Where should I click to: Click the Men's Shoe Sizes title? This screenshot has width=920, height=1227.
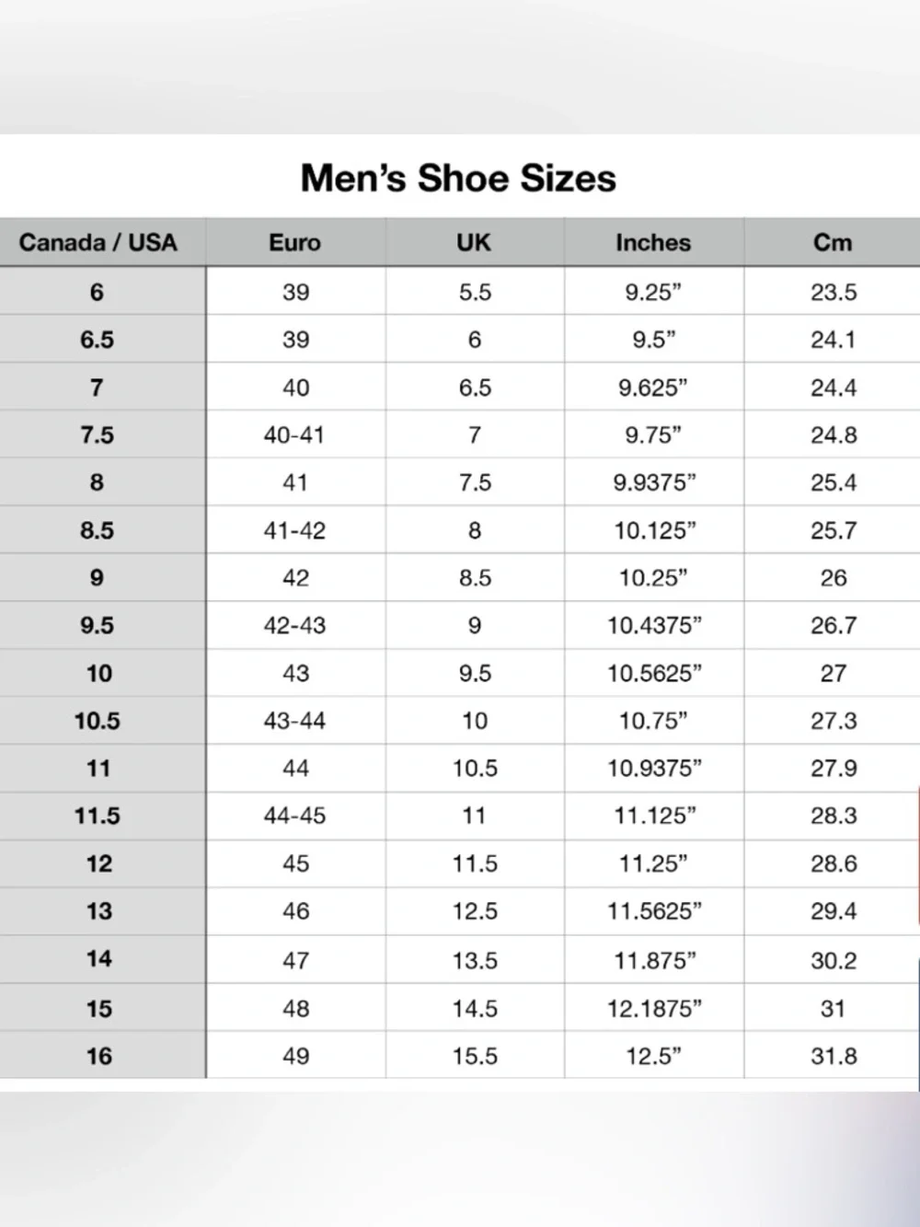[458, 178]
